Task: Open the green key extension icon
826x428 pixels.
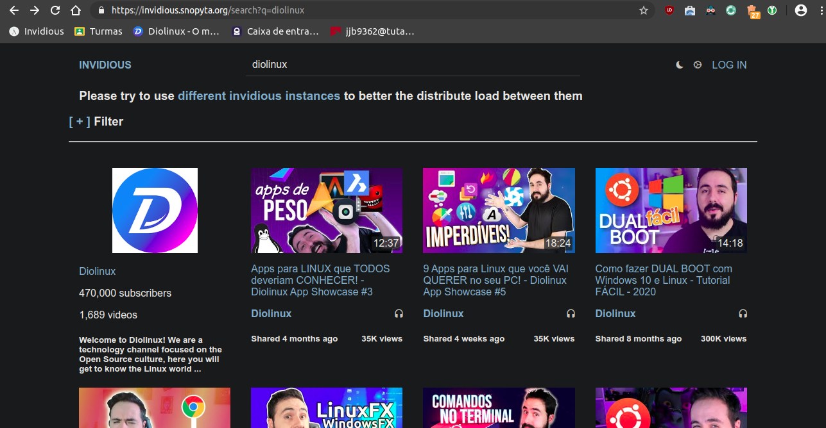Action: coord(773,10)
